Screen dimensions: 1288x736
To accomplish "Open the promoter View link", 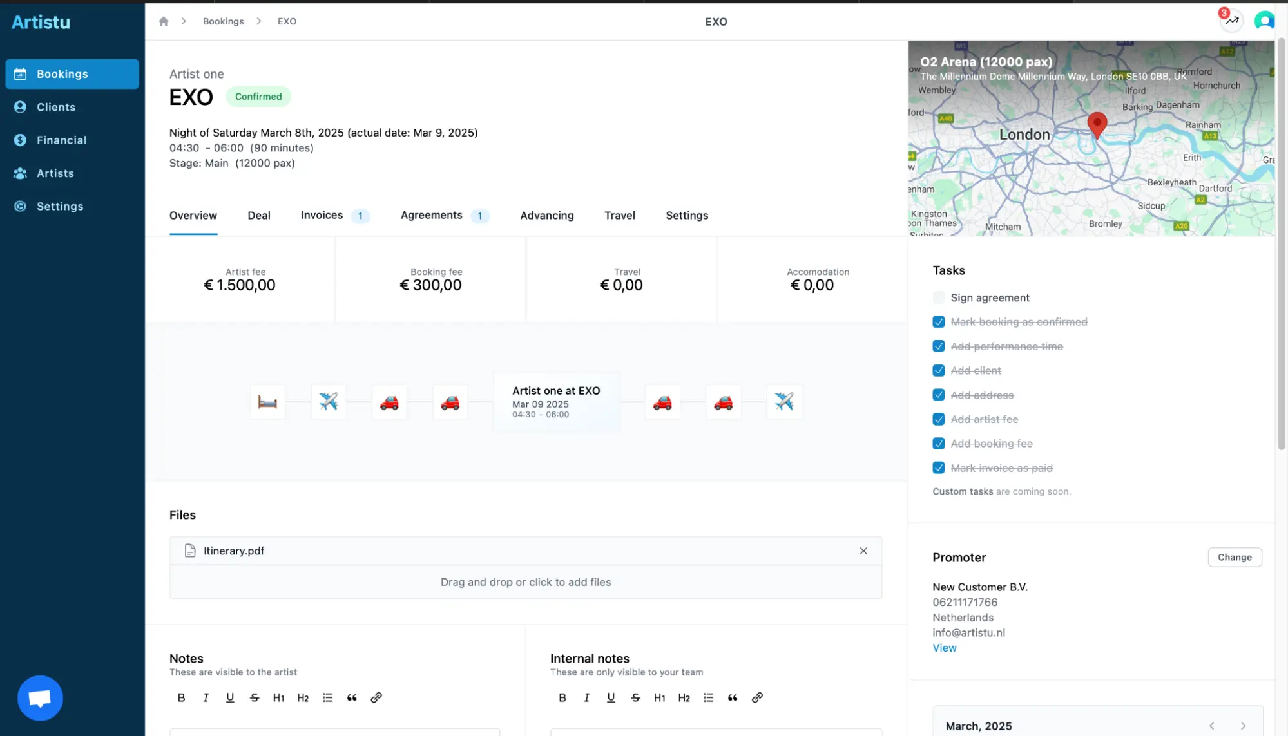I will pyautogui.click(x=944, y=648).
